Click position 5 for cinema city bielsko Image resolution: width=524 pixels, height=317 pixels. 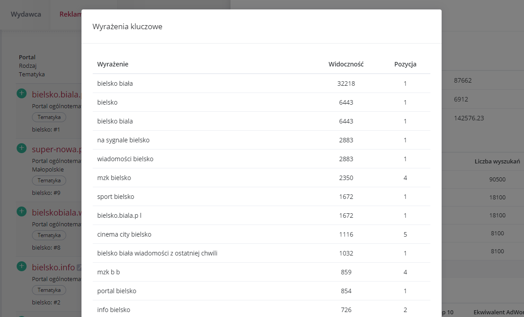[x=405, y=234]
